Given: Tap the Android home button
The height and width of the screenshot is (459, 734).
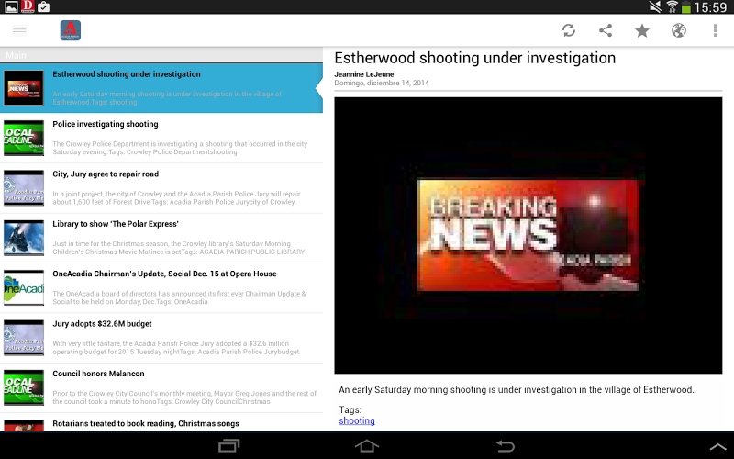Looking at the screenshot, I should (x=366, y=445).
